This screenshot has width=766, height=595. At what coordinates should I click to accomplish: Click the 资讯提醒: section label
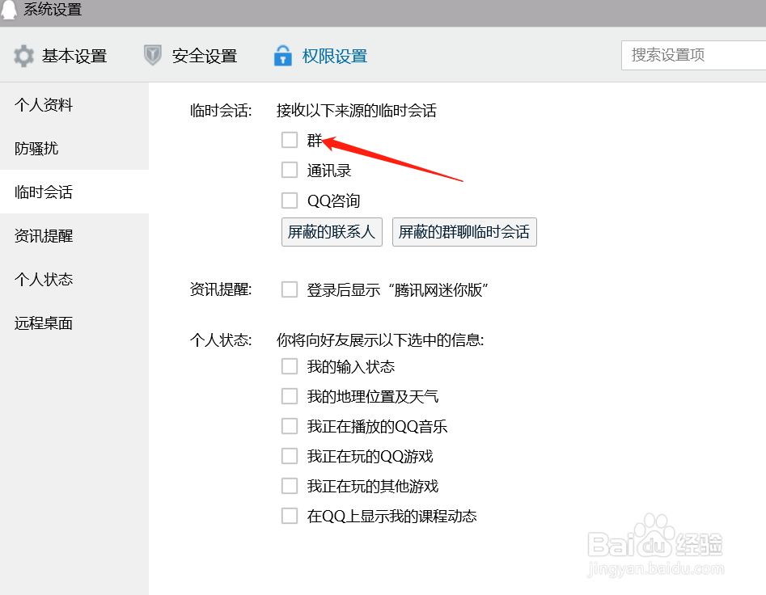click(220, 289)
